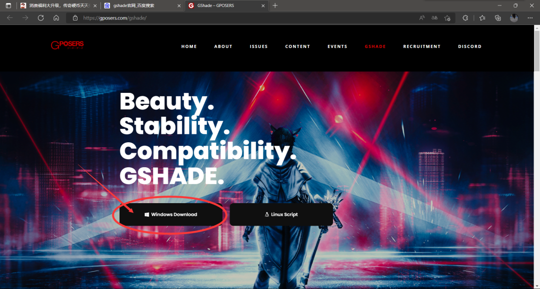Restore down the browser window
This screenshot has width=540, height=289.
tap(515, 5)
